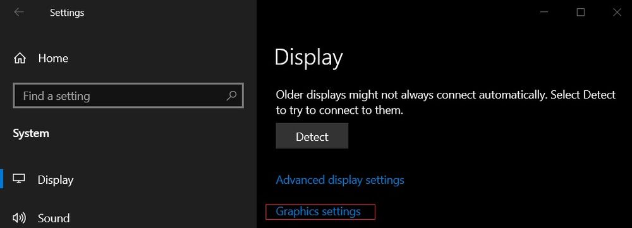Click the Home house icon
Image resolution: width=632 pixels, height=228 pixels.
pos(20,59)
